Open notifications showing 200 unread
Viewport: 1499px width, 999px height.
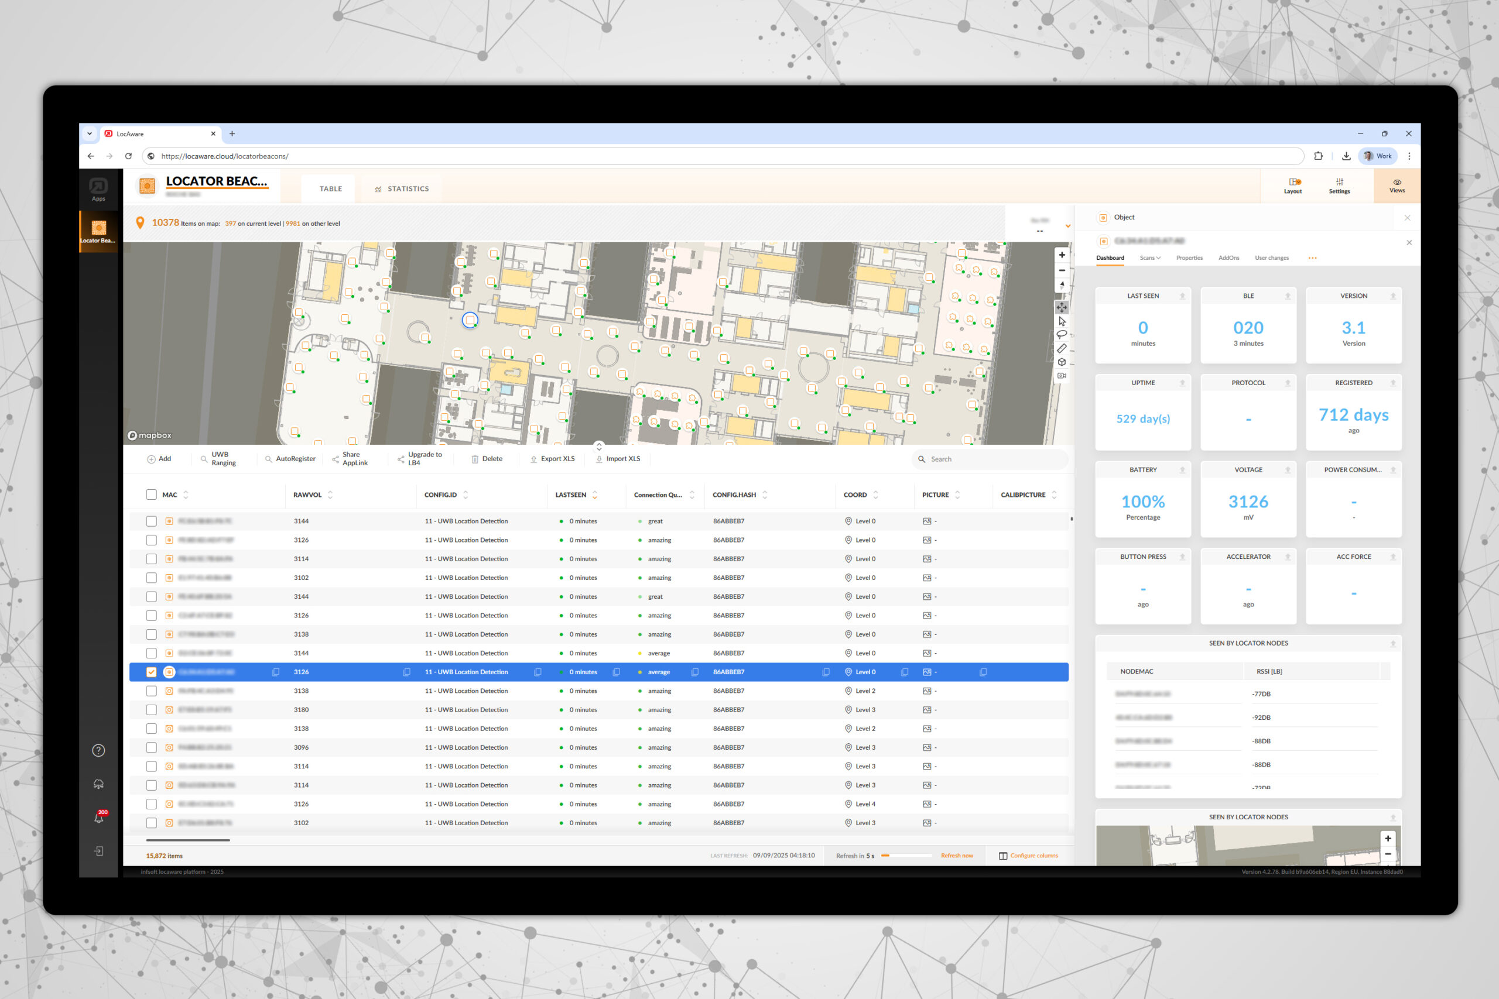[99, 818]
